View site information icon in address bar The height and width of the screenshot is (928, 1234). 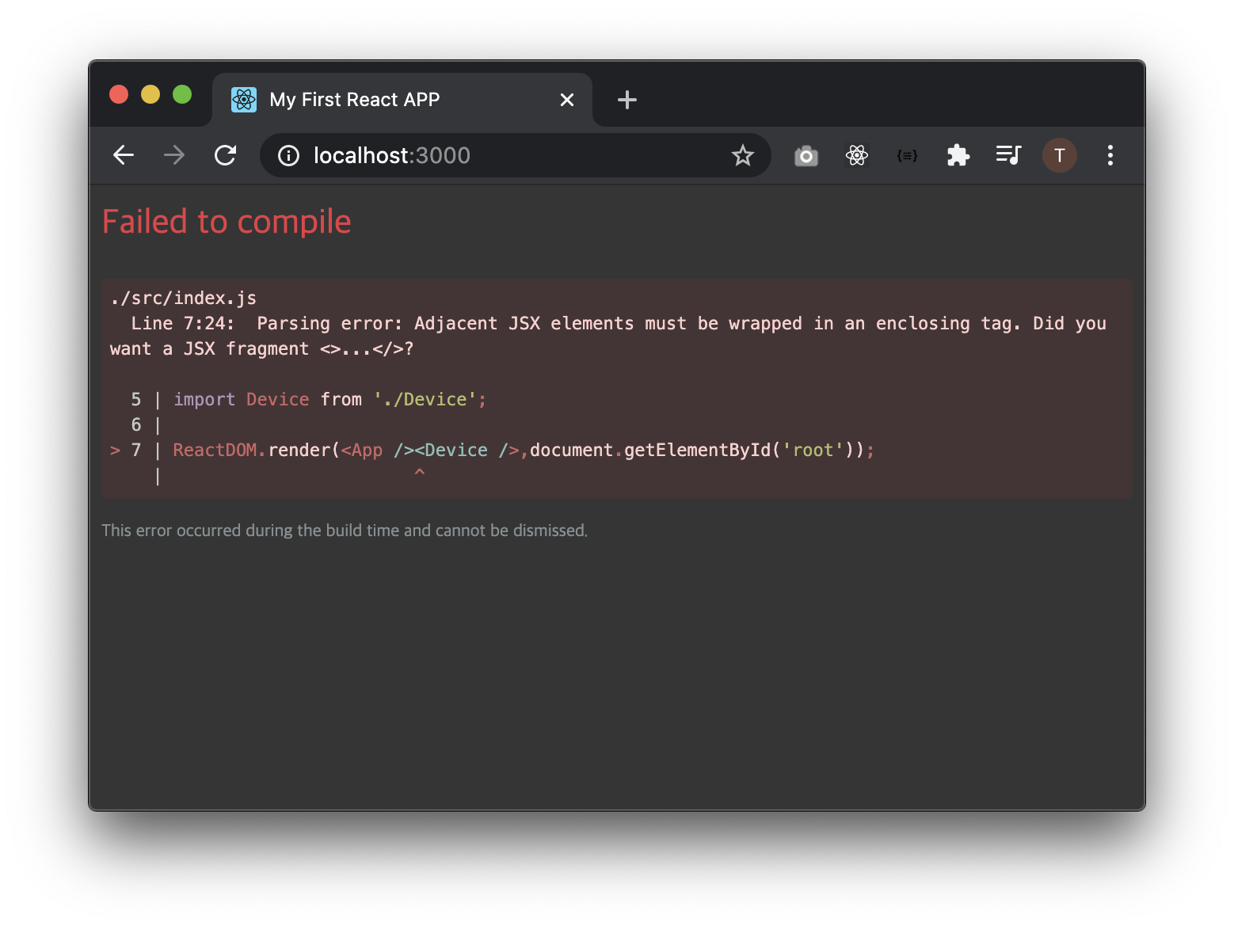click(288, 156)
